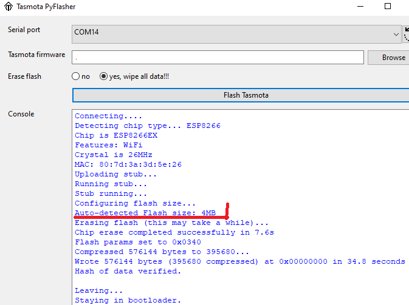Minimize the Tasmota PyFlasher window

[x=360, y=6]
